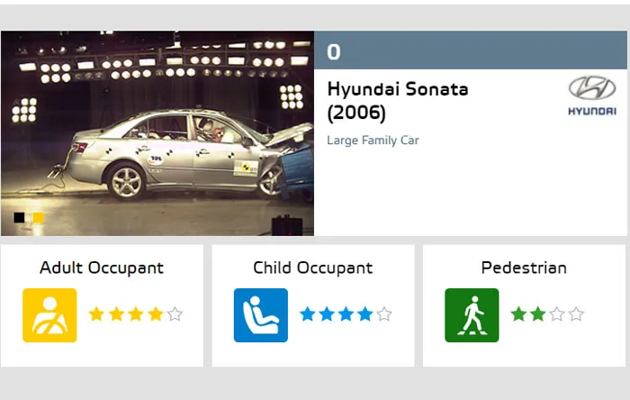
Task: Select the Child Occupant heading
Action: click(x=312, y=268)
